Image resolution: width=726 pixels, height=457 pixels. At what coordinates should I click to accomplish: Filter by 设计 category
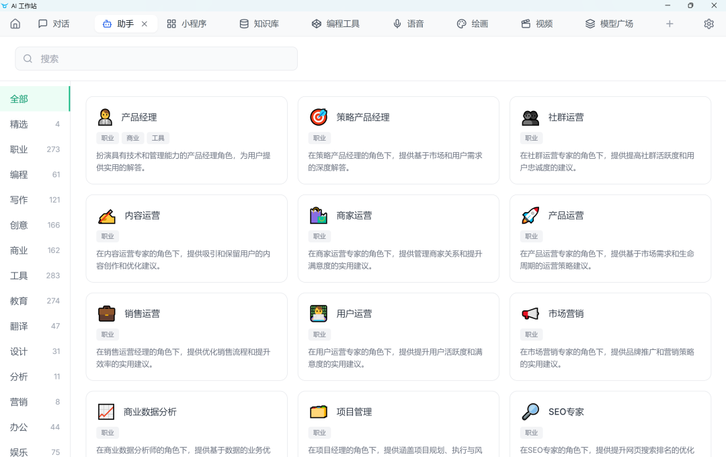pyautogui.click(x=35, y=351)
